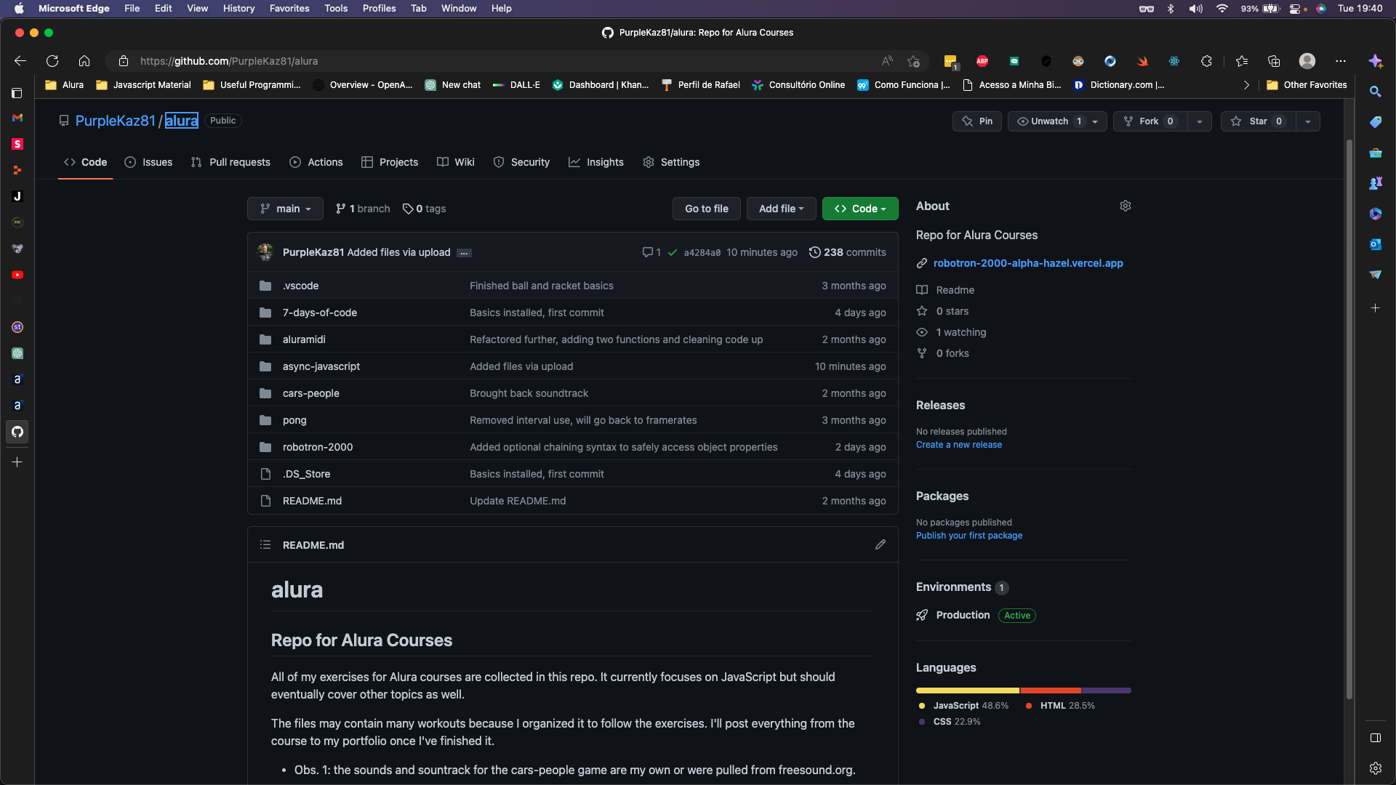Open Edge sidebar settings gear
The width and height of the screenshot is (1396, 785).
coord(1375,768)
